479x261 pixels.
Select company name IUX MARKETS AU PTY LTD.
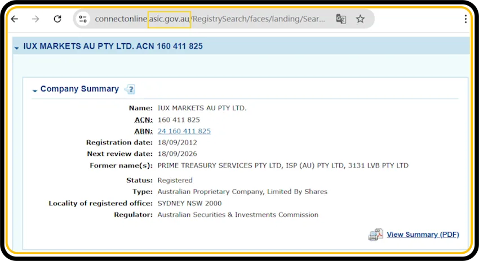click(202, 108)
